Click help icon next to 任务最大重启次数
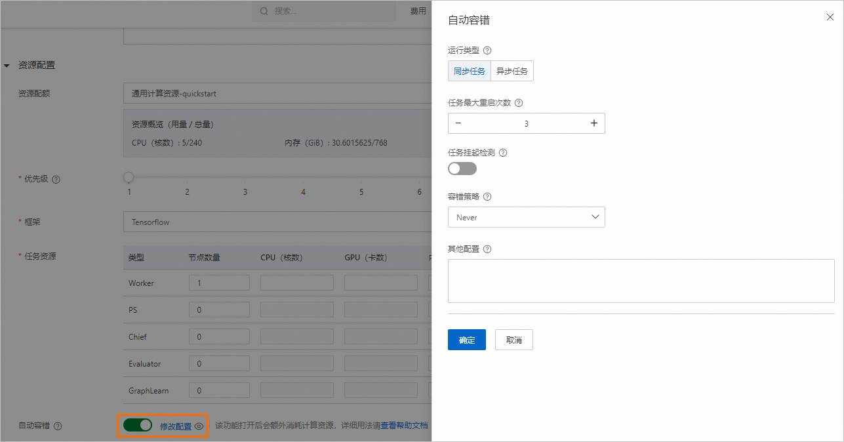The image size is (844, 442). [x=519, y=103]
